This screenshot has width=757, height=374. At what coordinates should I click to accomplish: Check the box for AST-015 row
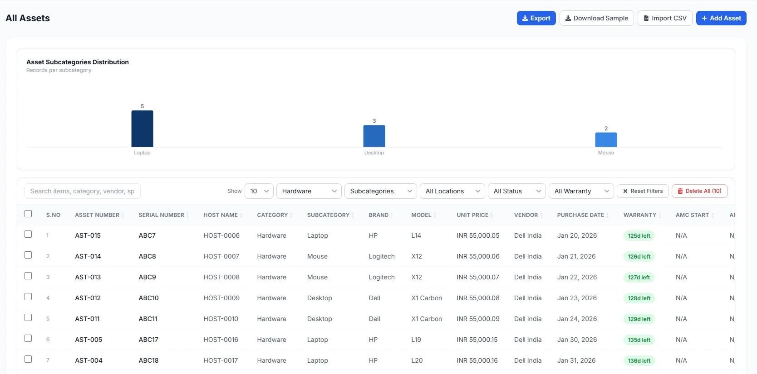[x=28, y=234]
